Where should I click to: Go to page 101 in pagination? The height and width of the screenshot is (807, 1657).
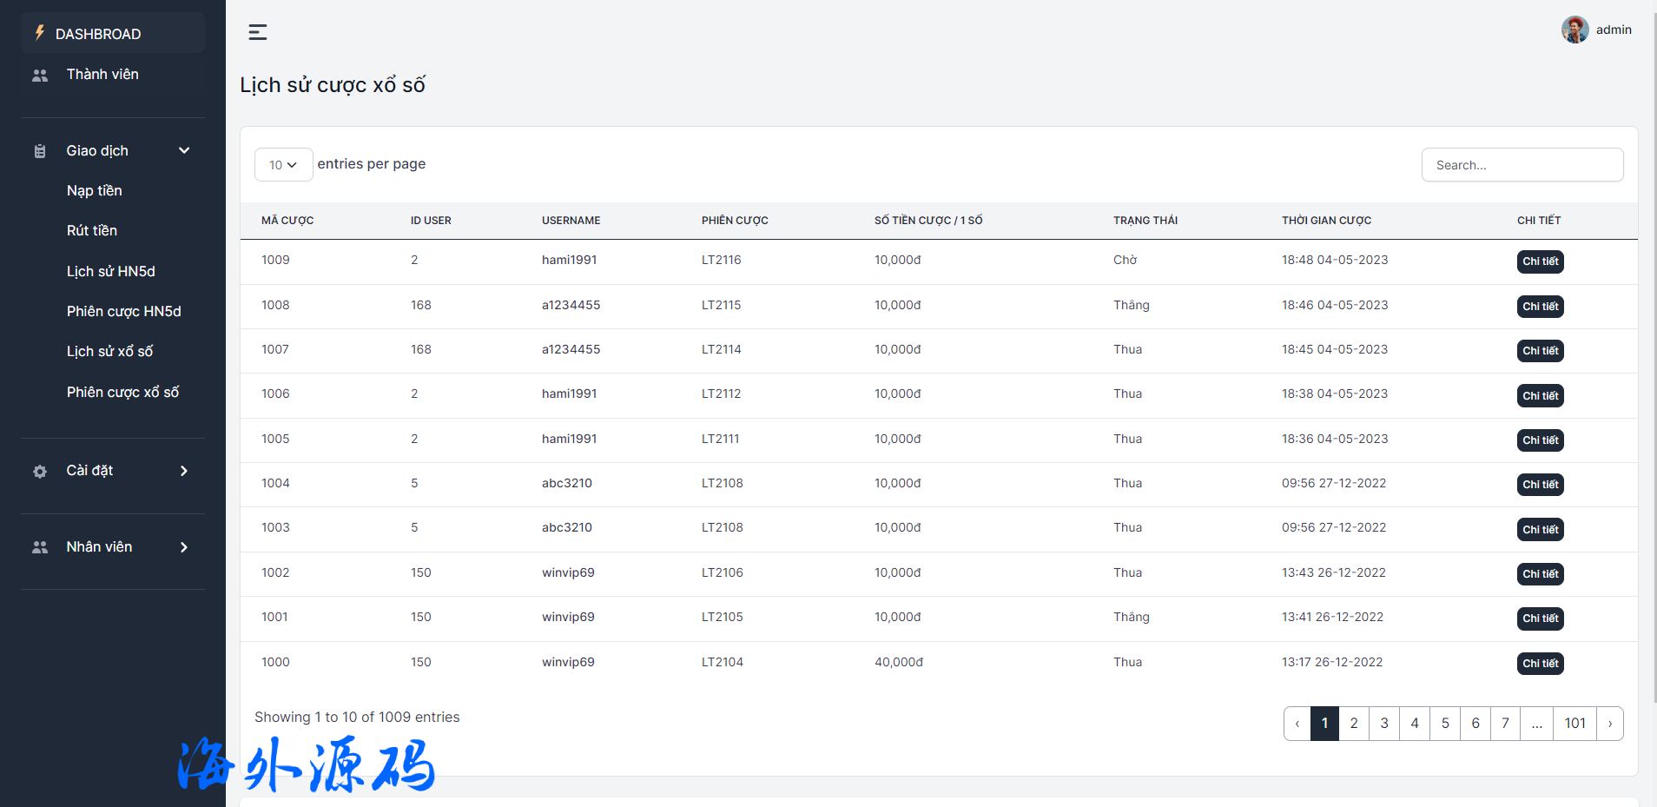(1574, 724)
